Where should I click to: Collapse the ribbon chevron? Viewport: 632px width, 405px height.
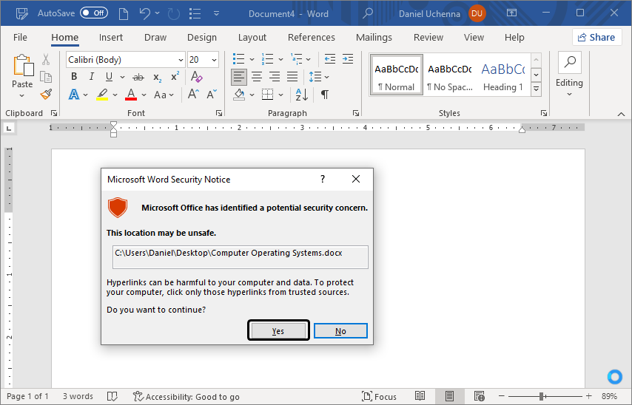pyautogui.click(x=621, y=115)
